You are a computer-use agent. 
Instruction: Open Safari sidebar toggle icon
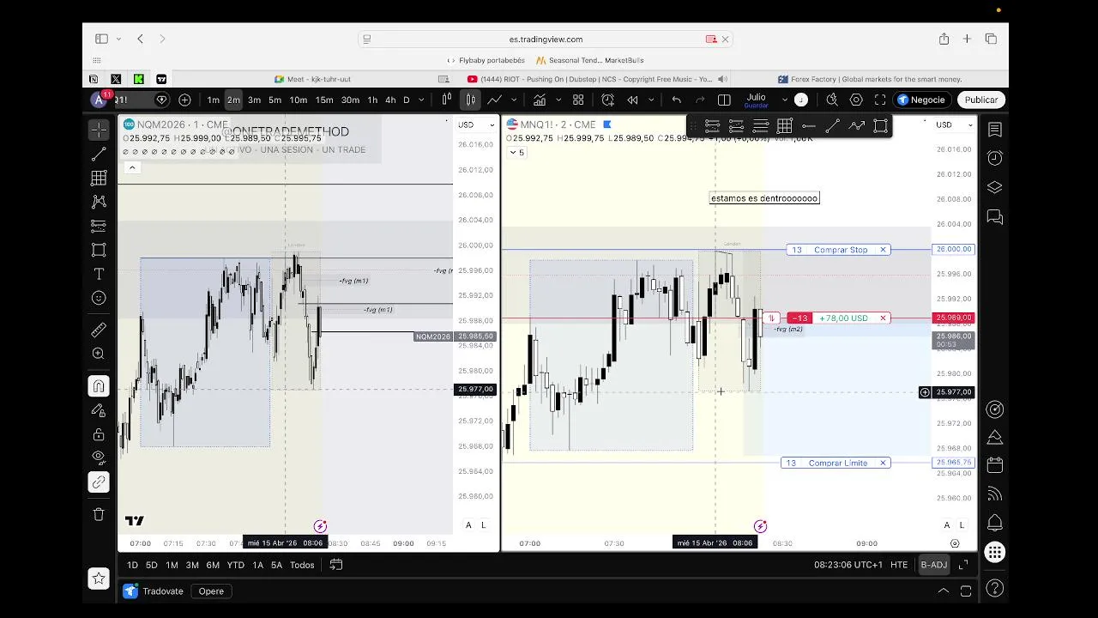(x=101, y=39)
